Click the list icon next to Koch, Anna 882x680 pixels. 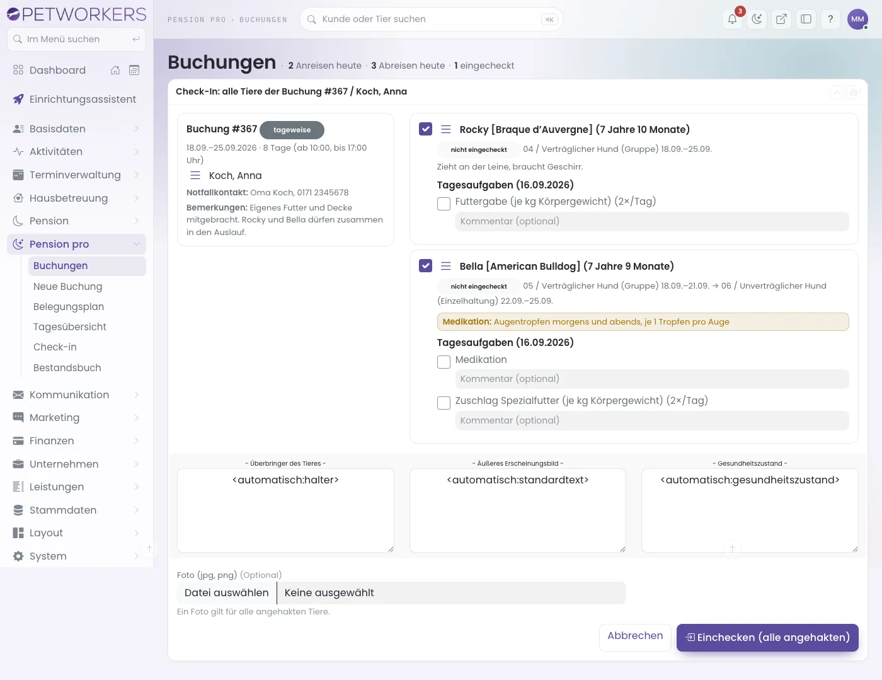coord(195,175)
